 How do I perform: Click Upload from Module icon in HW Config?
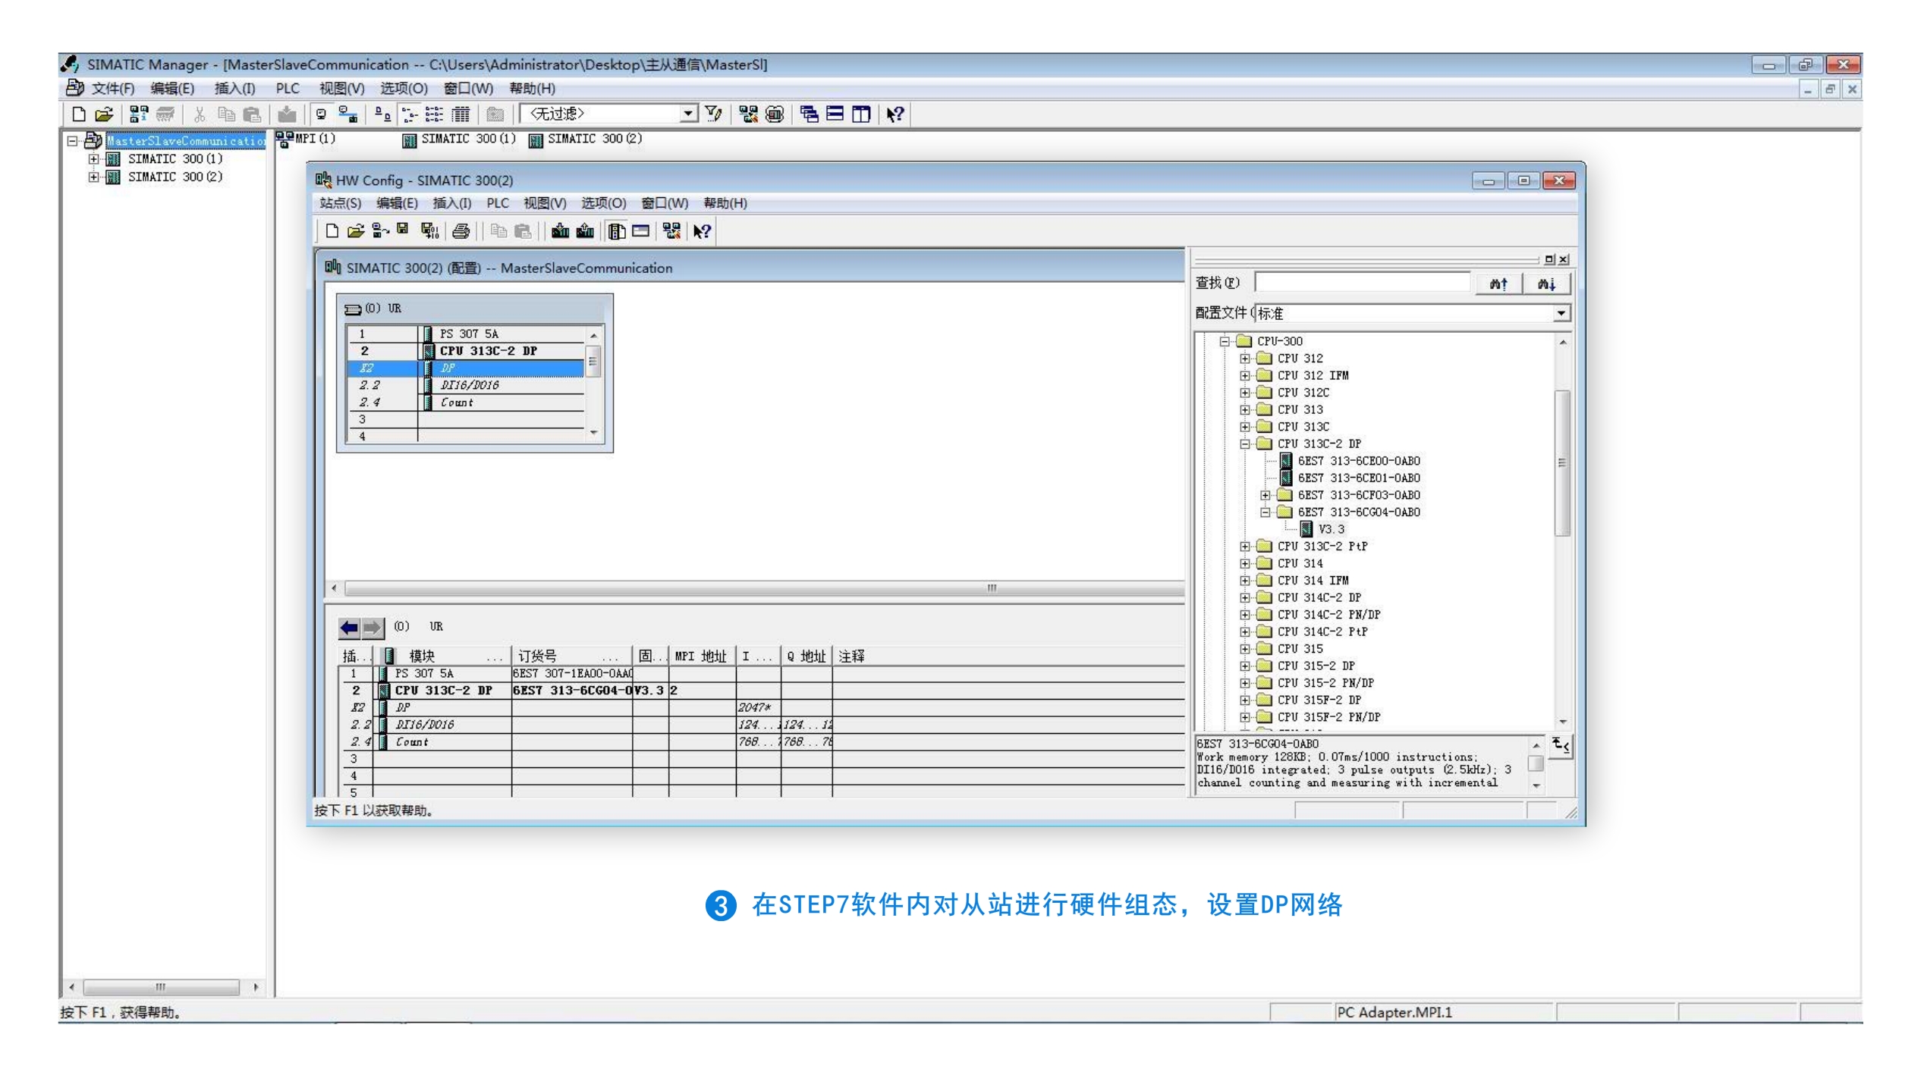pos(585,230)
